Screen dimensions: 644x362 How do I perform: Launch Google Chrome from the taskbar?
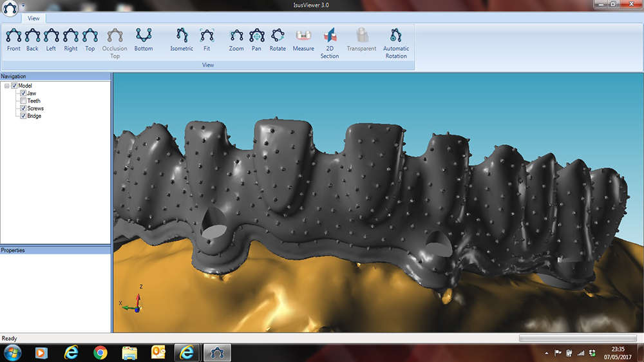point(100,352)
